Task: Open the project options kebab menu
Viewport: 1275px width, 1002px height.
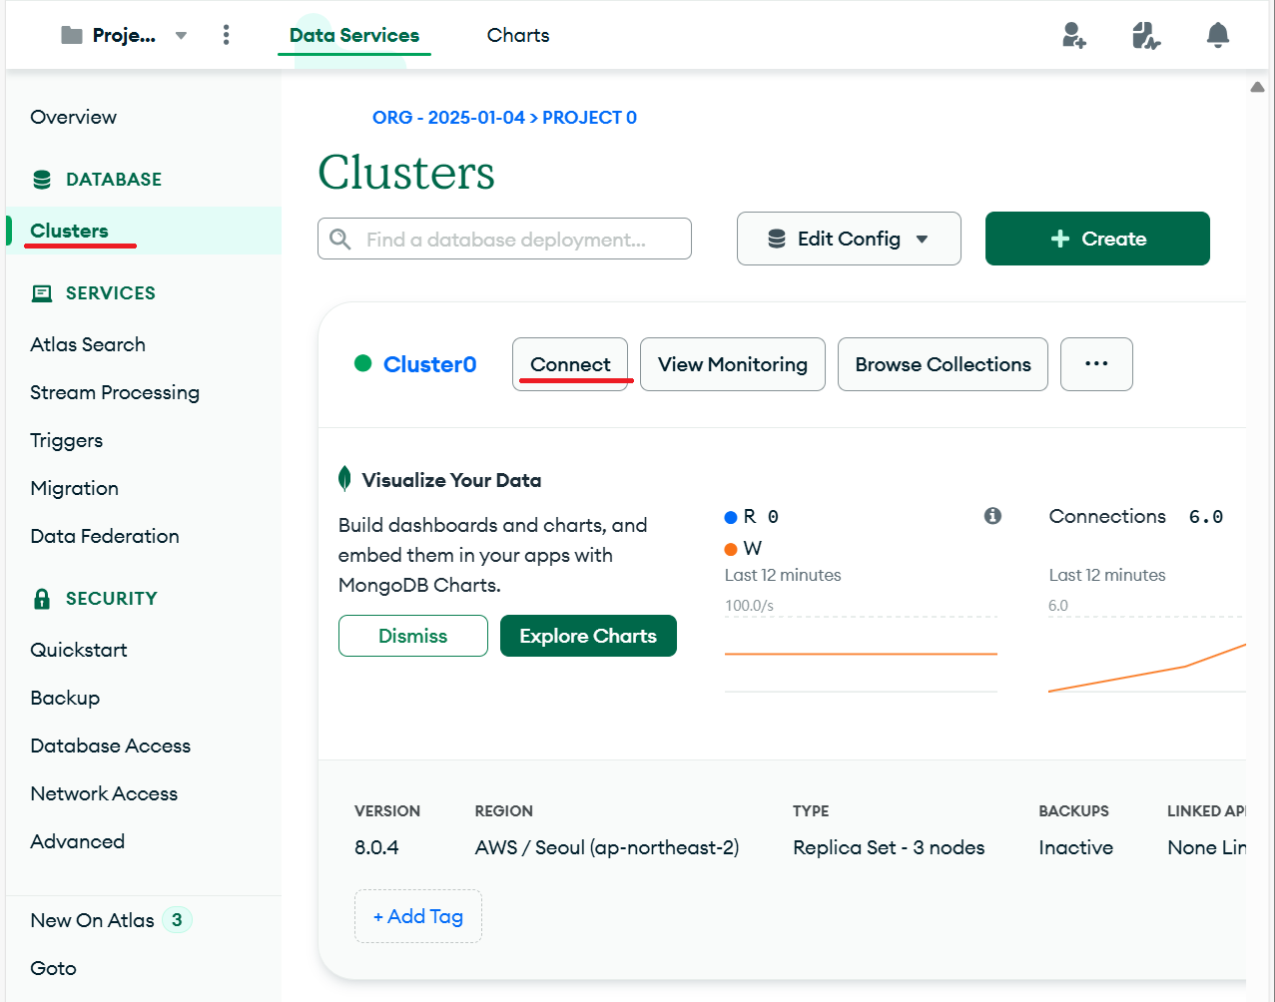Action: pos(227,35)
